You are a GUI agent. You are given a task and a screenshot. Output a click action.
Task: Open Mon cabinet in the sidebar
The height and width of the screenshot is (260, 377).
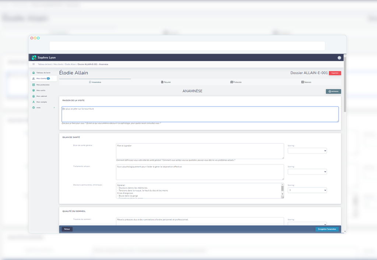[41, 96]
